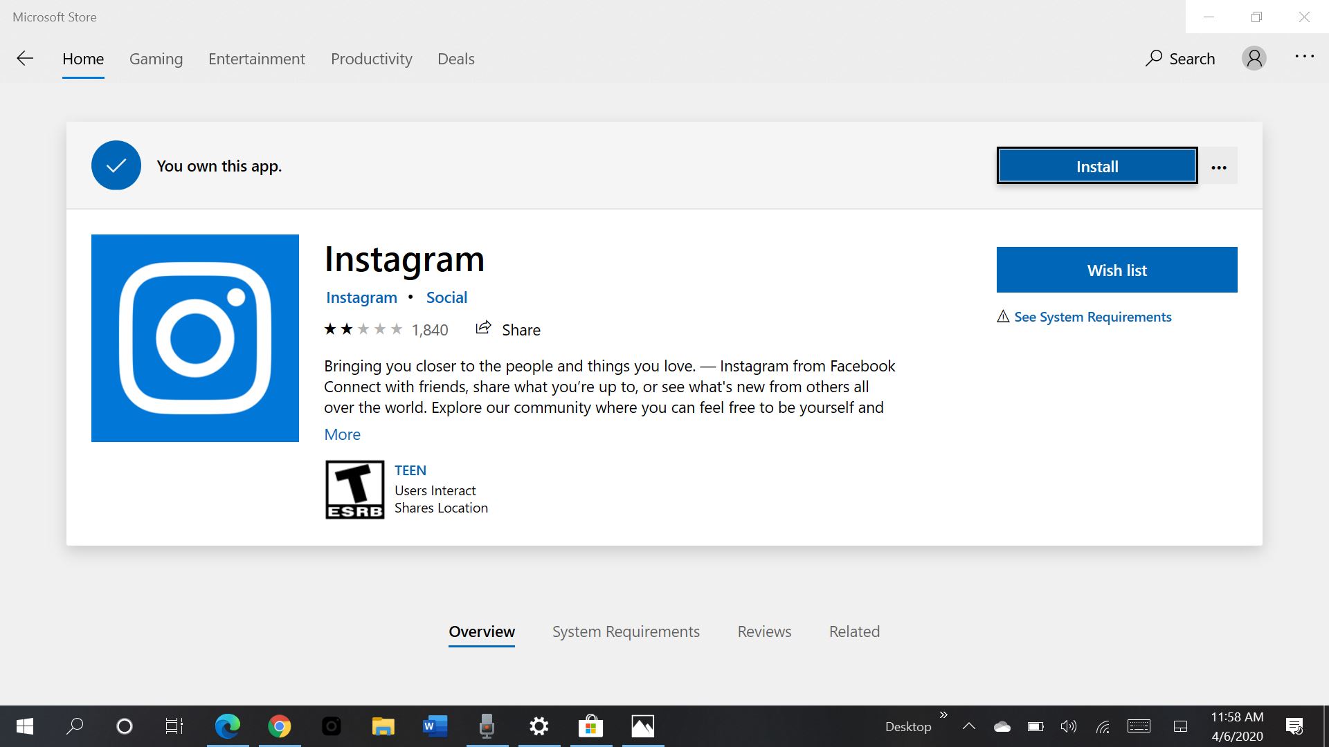Click the ESRB Teen rating badge
This screenshot has height=747, width=1329.
354,490
